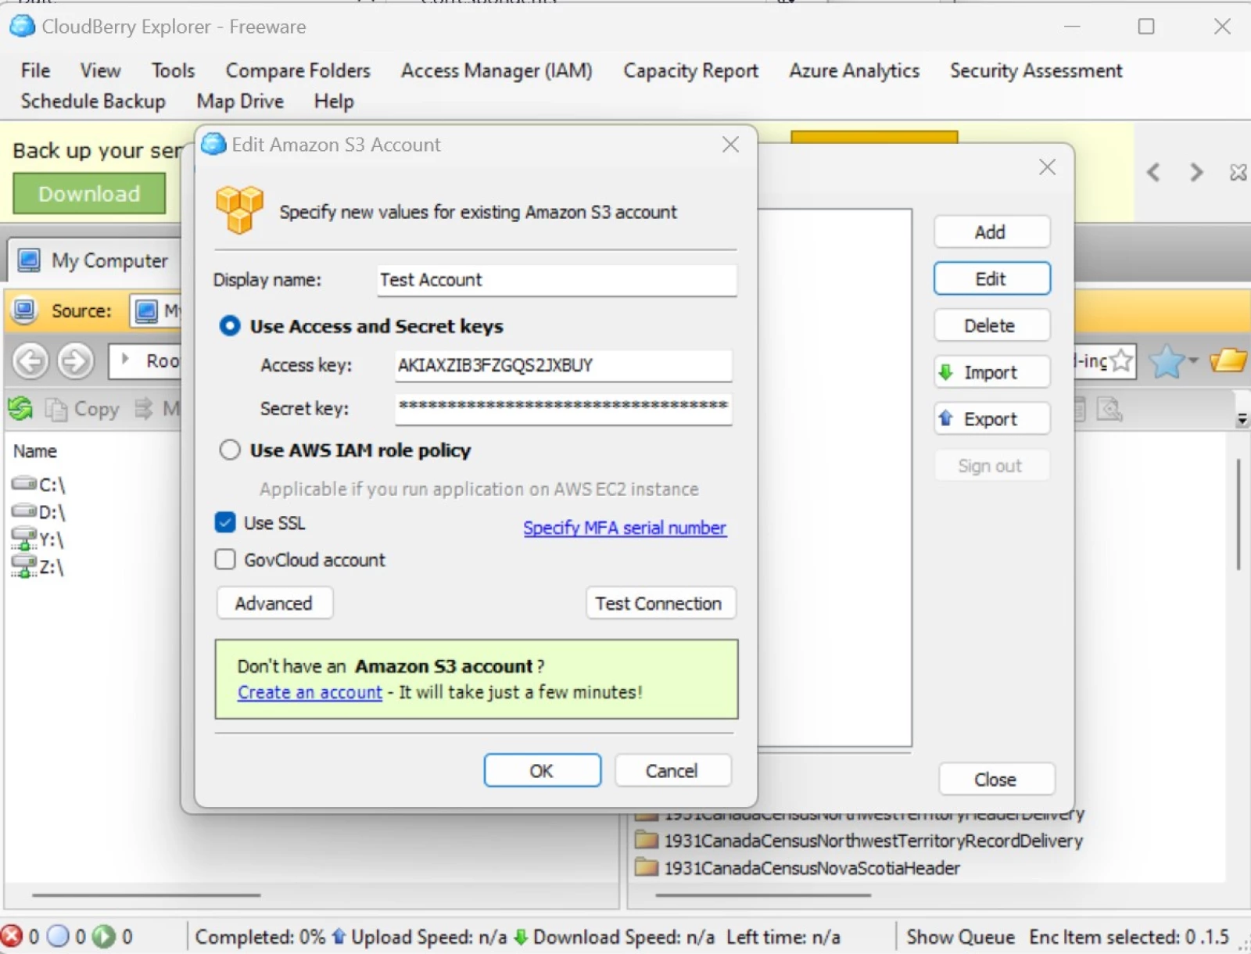
Task: Open the View menu
Action: click(100, 70)
